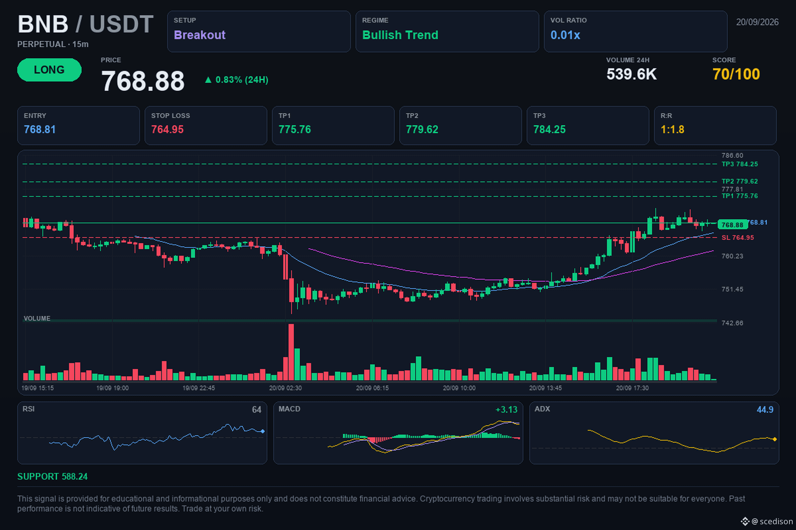Click the yellow ADX endpoint dot
Image resolution: width=796 pixels, height=530 pixels.
(x=775, y=440)
